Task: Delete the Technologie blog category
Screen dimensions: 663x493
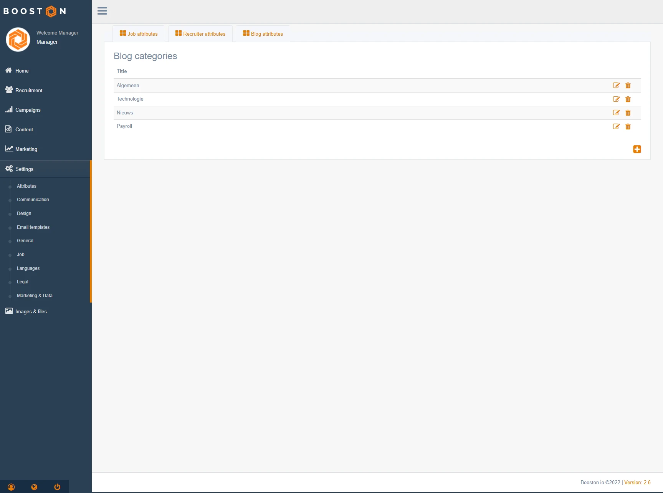Action: click(x=628, y=99)
